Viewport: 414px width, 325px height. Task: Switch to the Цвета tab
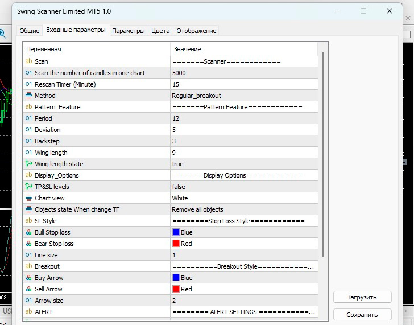coord(160,31)
